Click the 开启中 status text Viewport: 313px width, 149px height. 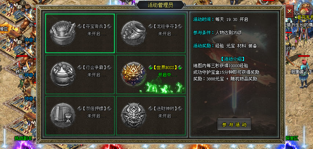168,75
